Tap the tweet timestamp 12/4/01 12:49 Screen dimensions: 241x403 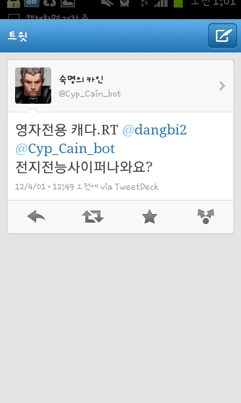click(x=44, y=186)
